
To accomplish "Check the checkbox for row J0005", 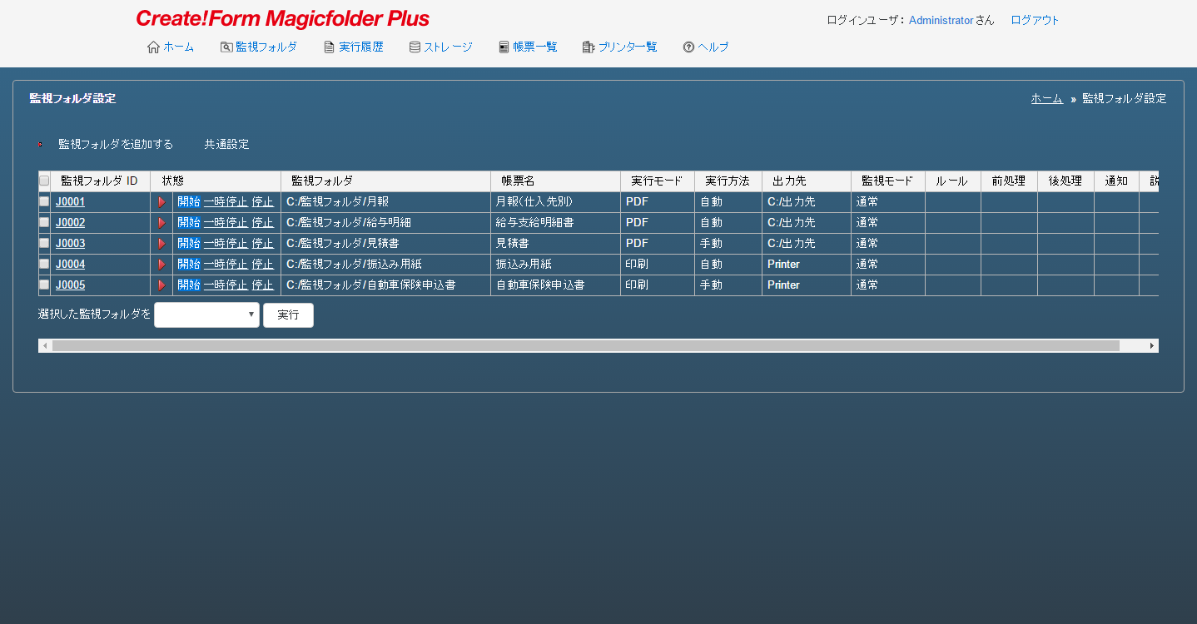I will tap(44, 285).
